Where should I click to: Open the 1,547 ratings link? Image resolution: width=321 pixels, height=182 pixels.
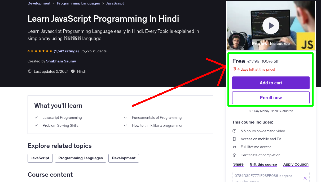(x=66, y=51)
